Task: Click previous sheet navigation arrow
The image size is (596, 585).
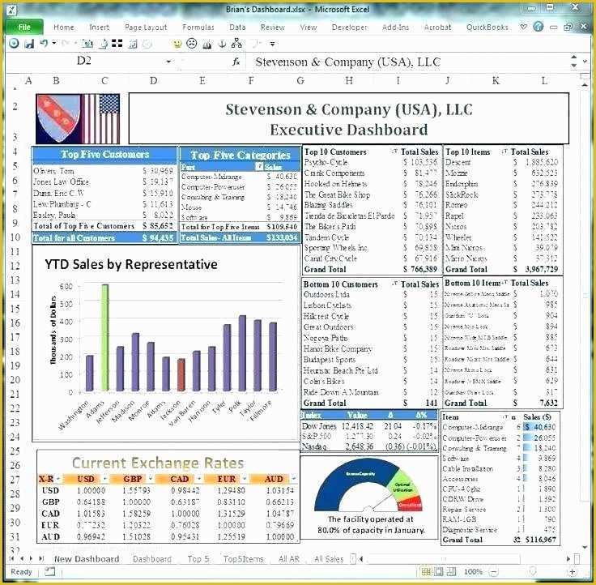Action: click(x=22, y=558)
